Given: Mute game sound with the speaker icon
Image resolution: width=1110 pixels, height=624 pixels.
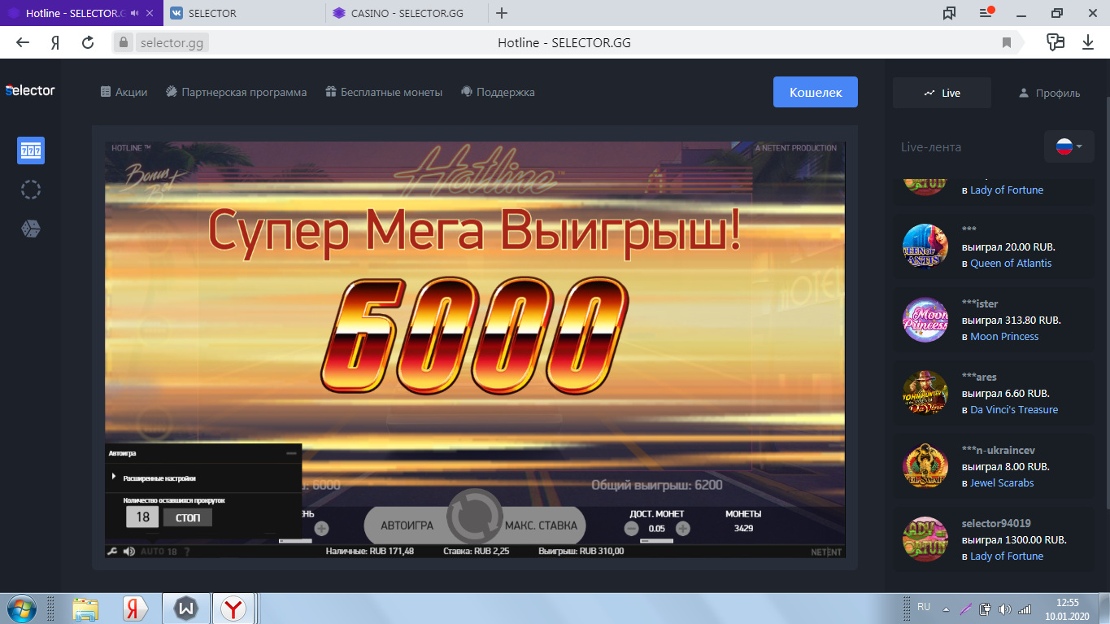Looking at the screenshot, I should 130,550.
